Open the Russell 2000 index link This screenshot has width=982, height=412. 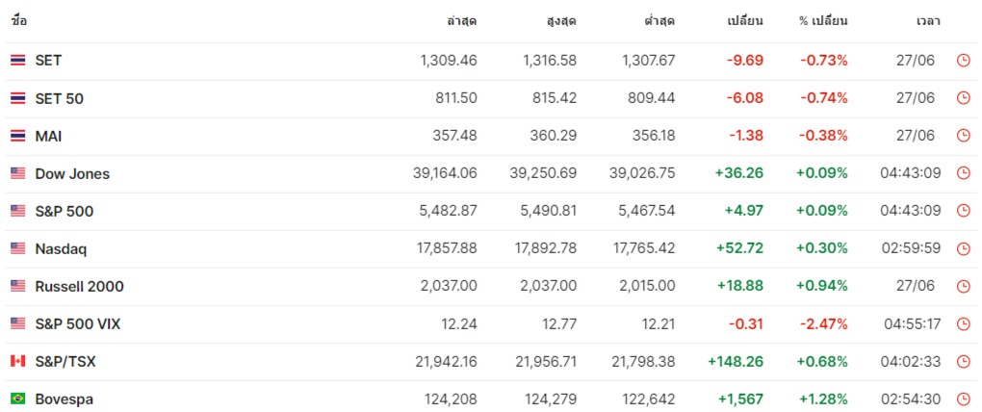[79, 286]
